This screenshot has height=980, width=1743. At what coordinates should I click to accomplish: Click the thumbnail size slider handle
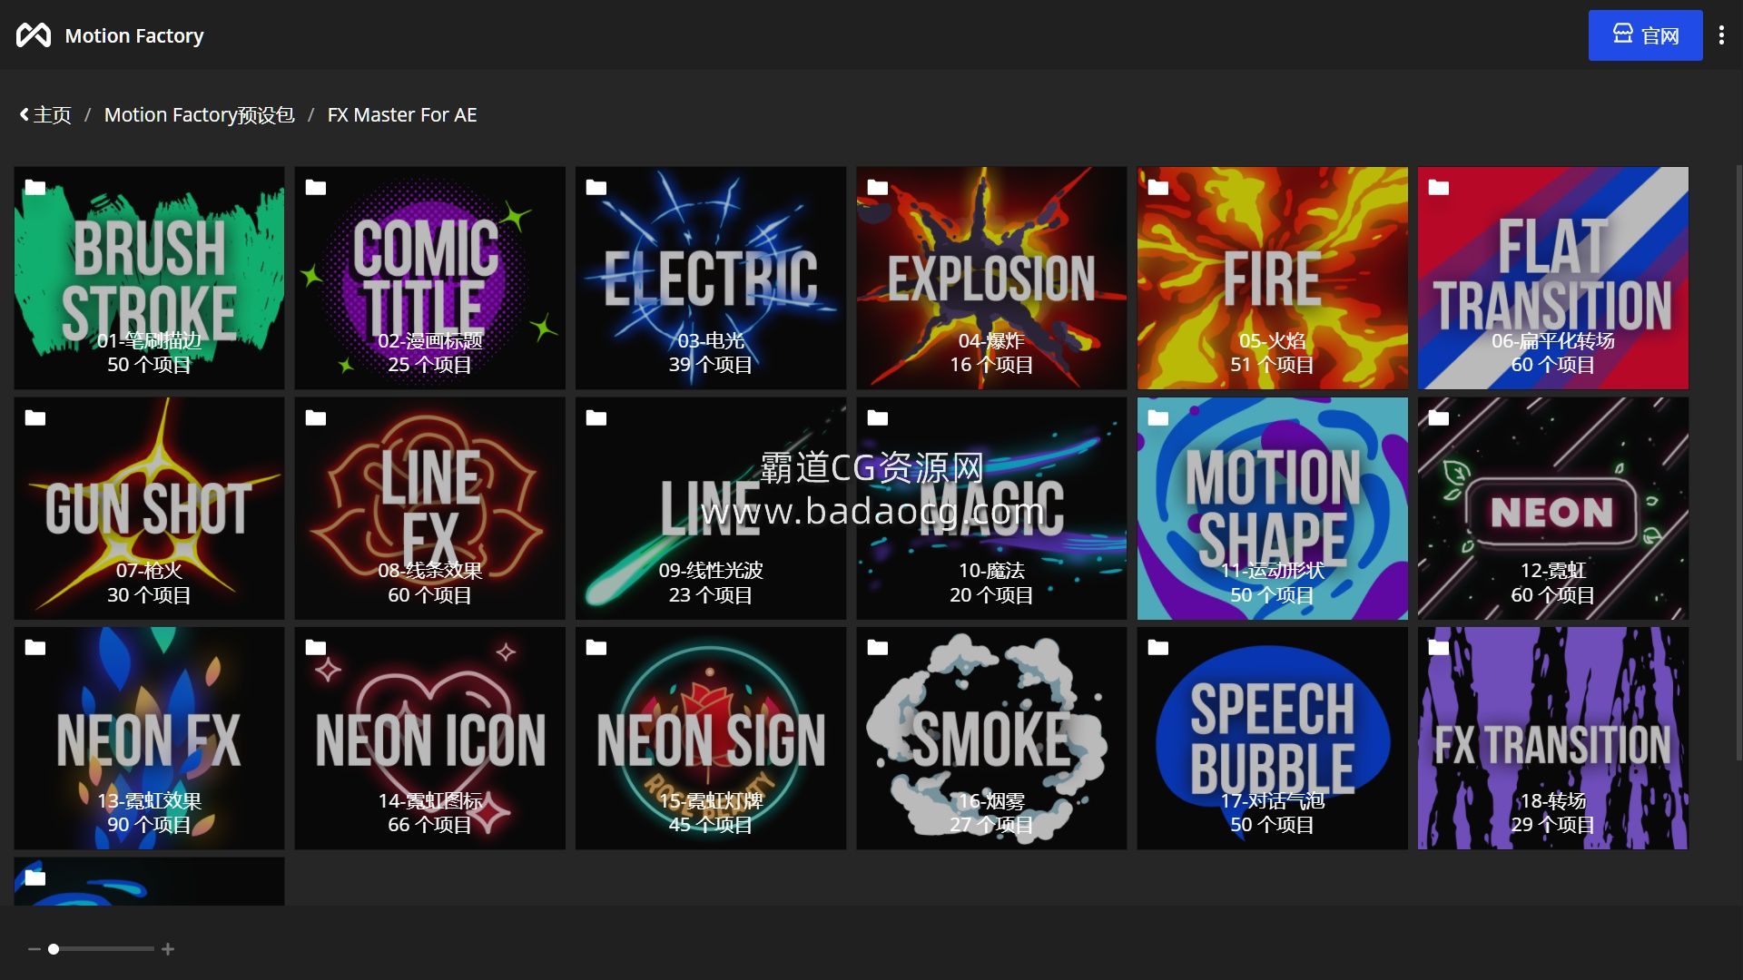[x=54, y=949]
